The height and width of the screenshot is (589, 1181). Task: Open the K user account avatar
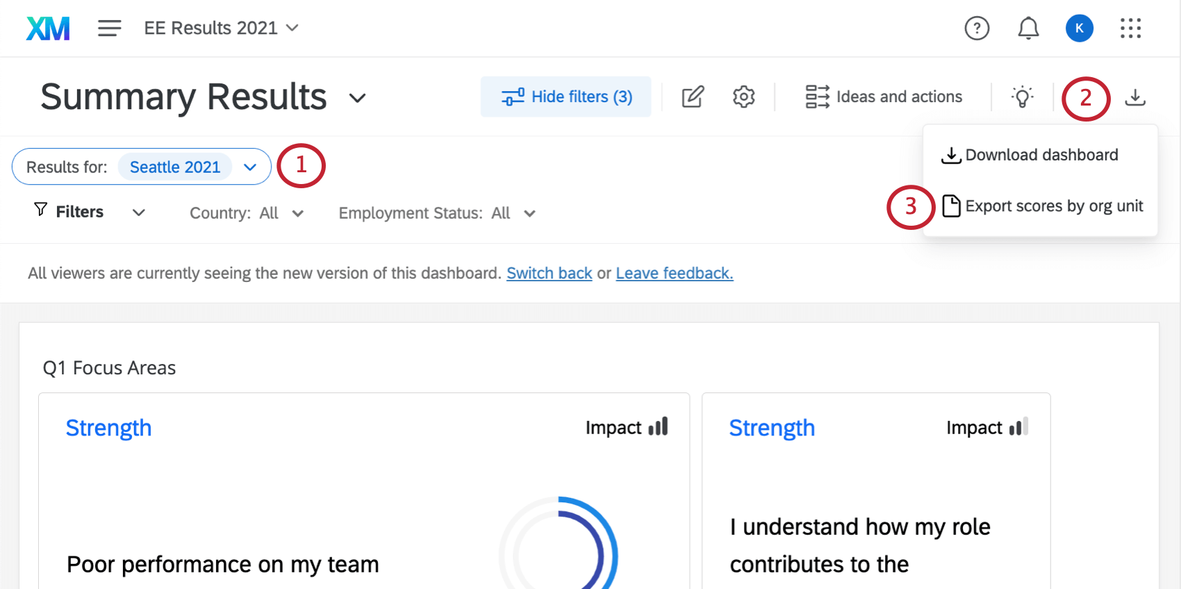1080,28
